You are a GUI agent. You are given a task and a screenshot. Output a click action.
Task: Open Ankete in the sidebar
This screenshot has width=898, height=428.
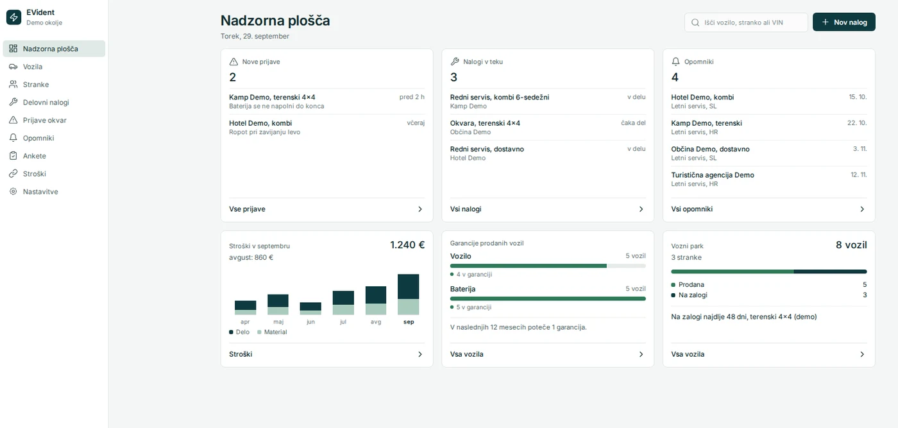coord(54,156)
